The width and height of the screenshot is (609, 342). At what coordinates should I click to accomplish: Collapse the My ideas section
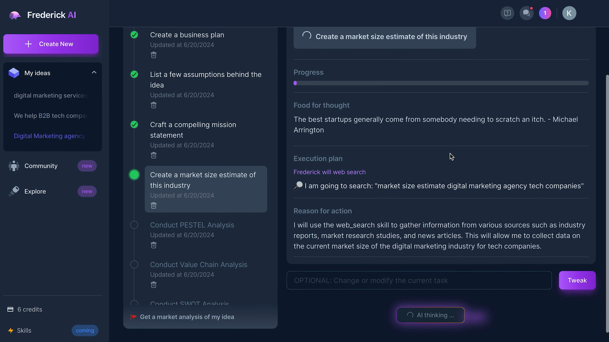[x=94, y=72]
